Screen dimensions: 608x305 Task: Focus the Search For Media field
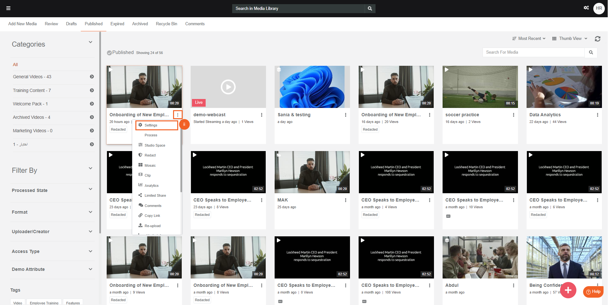coord(534,52)
